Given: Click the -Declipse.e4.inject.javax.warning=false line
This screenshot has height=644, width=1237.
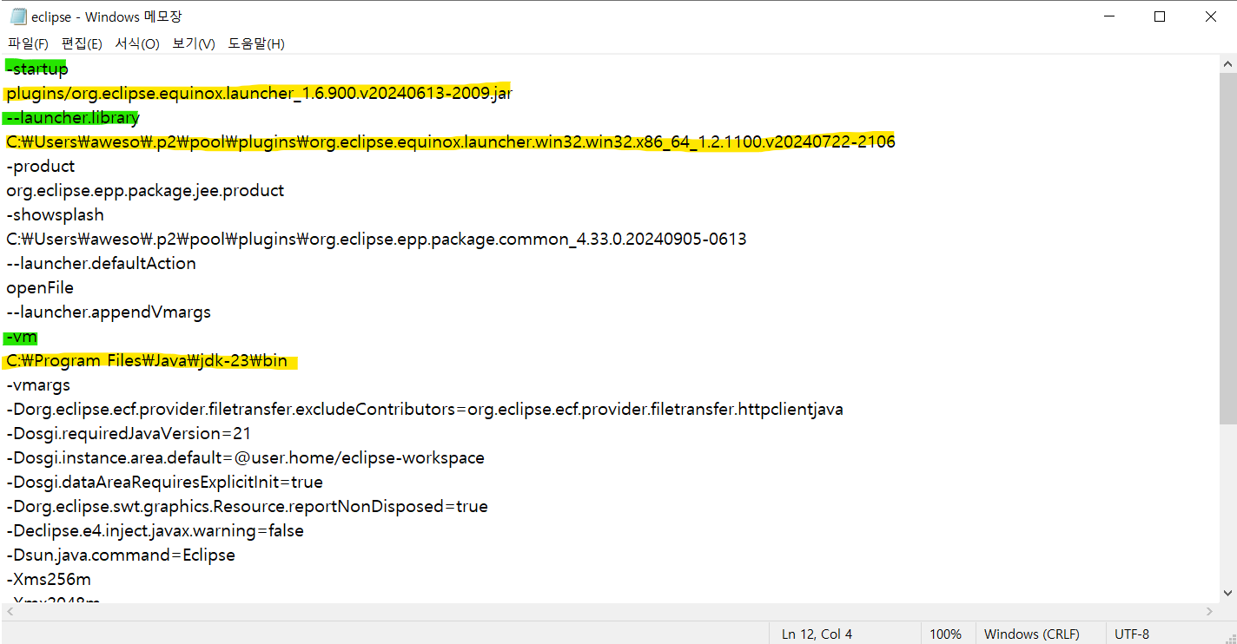Looking at the screenshot, I should point(155,530).
